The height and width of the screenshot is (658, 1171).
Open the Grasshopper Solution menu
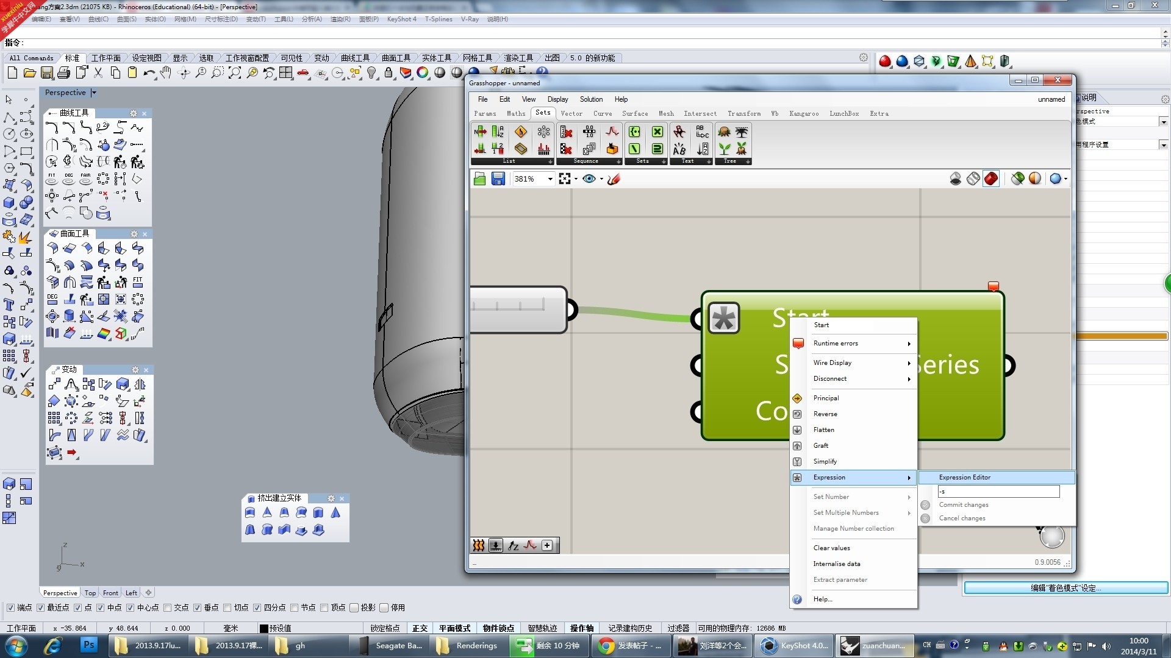[591, 99]
